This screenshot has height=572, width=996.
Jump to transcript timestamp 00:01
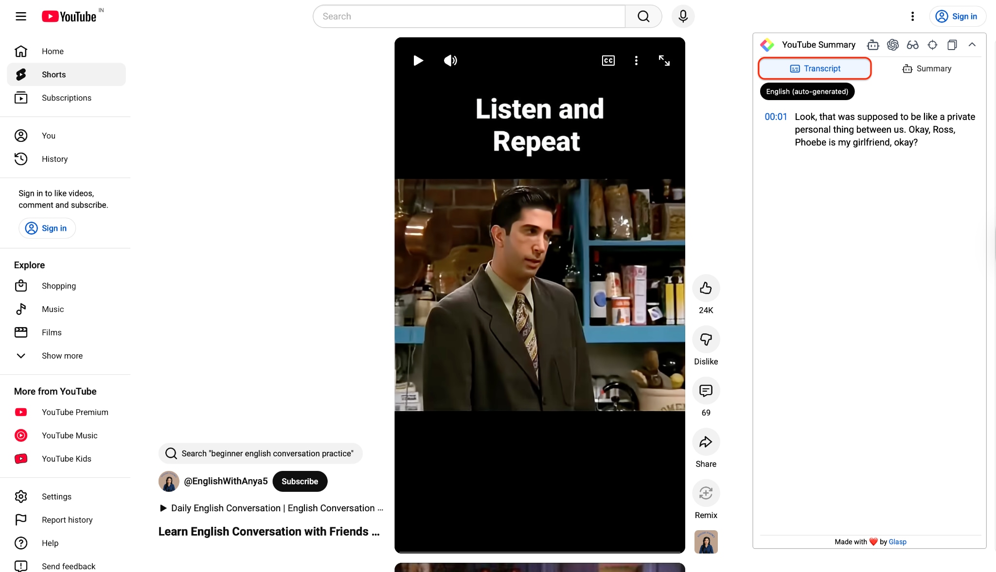776,117
